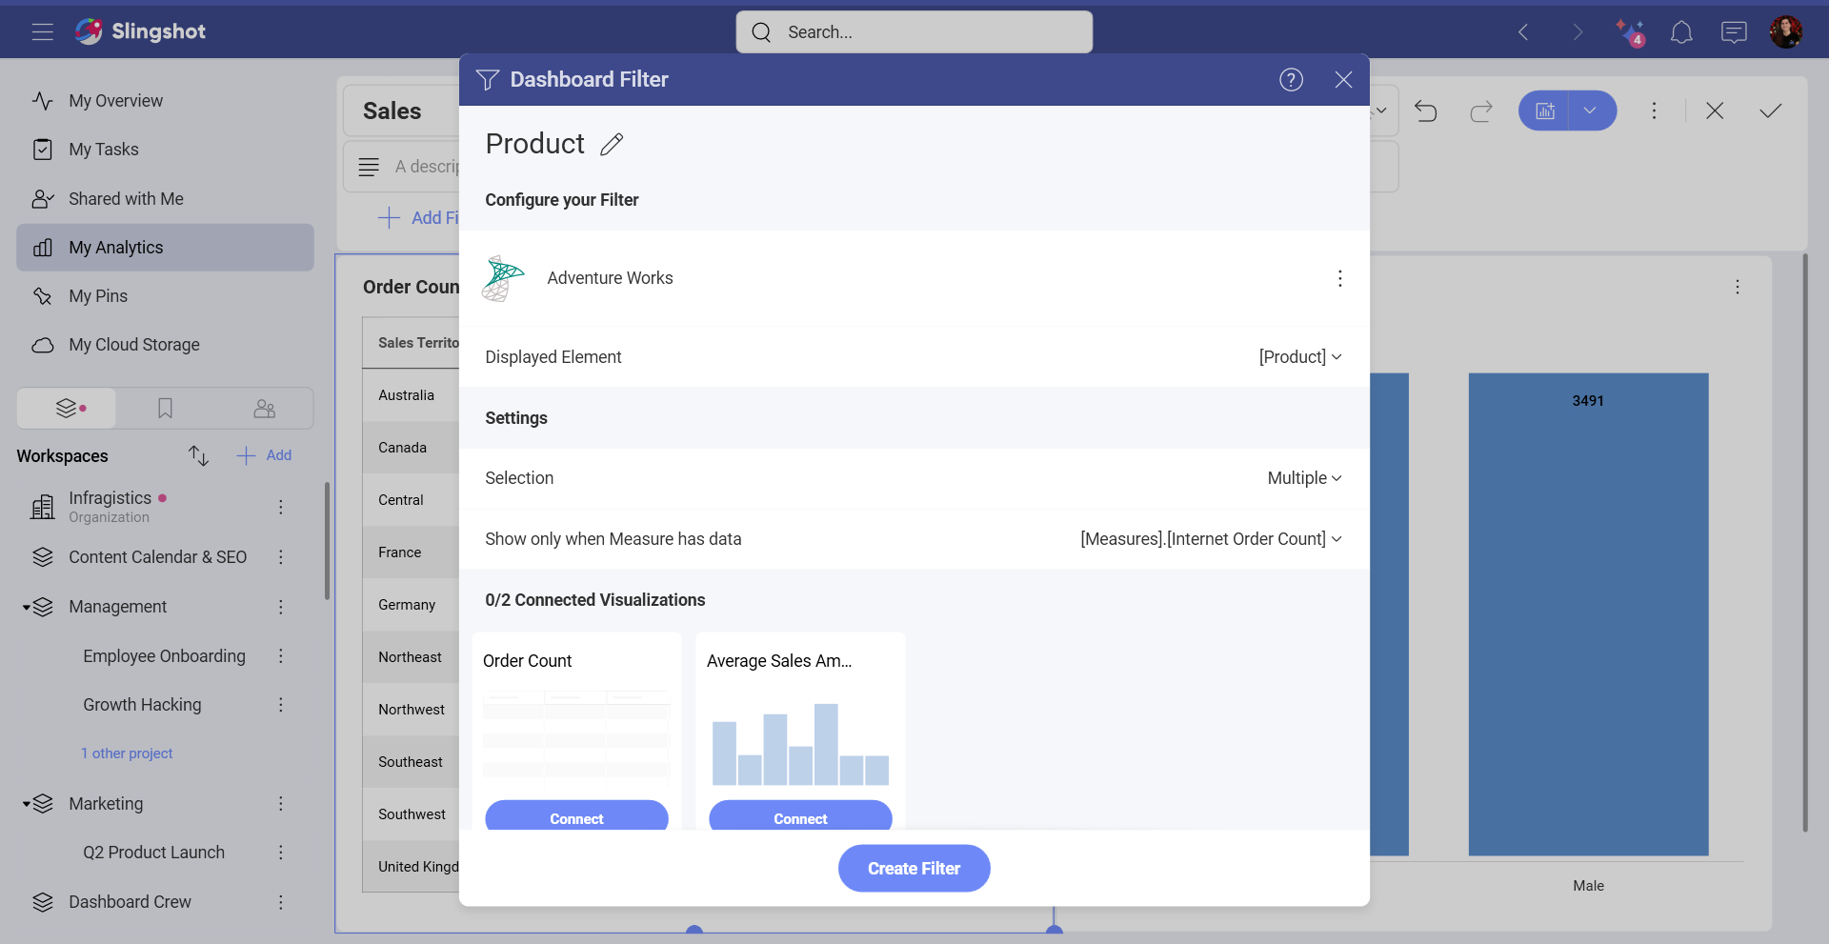Go back with the left arrow
The image size is (1829, 944).
pyautogui.click(x=1523, y=32)
